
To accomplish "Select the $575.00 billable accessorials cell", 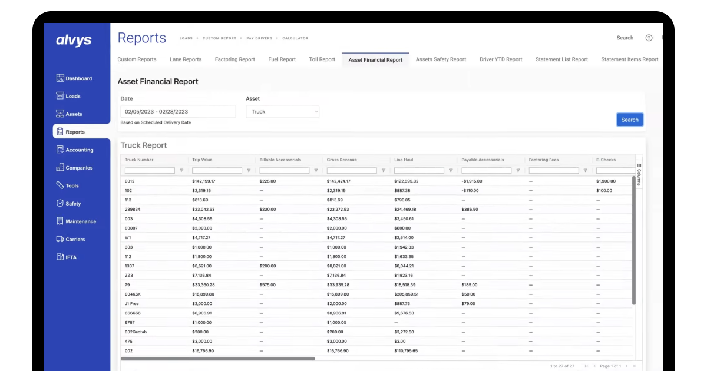I will point(267,284).
